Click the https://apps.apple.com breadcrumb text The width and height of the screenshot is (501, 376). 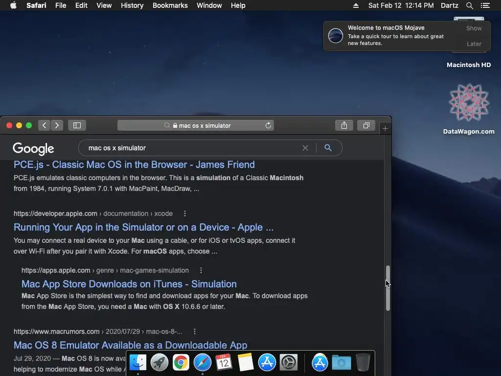click(x=56, y=270)
